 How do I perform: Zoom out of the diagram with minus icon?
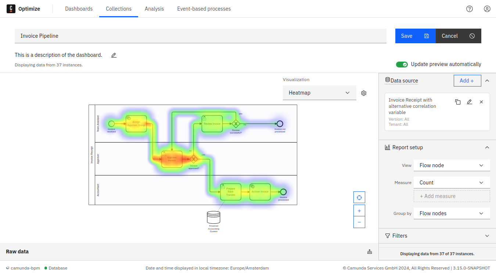(359, 222)
